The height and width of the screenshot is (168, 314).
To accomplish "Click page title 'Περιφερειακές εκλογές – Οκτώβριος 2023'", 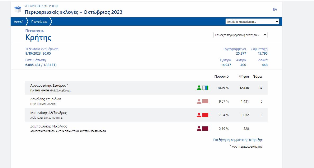I will [74, 12].
